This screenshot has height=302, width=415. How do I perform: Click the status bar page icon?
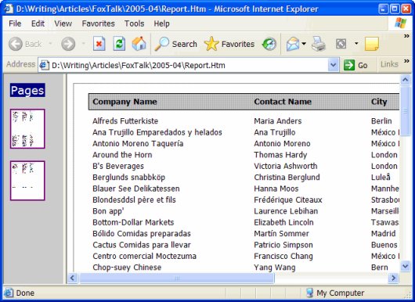point(9,293)
